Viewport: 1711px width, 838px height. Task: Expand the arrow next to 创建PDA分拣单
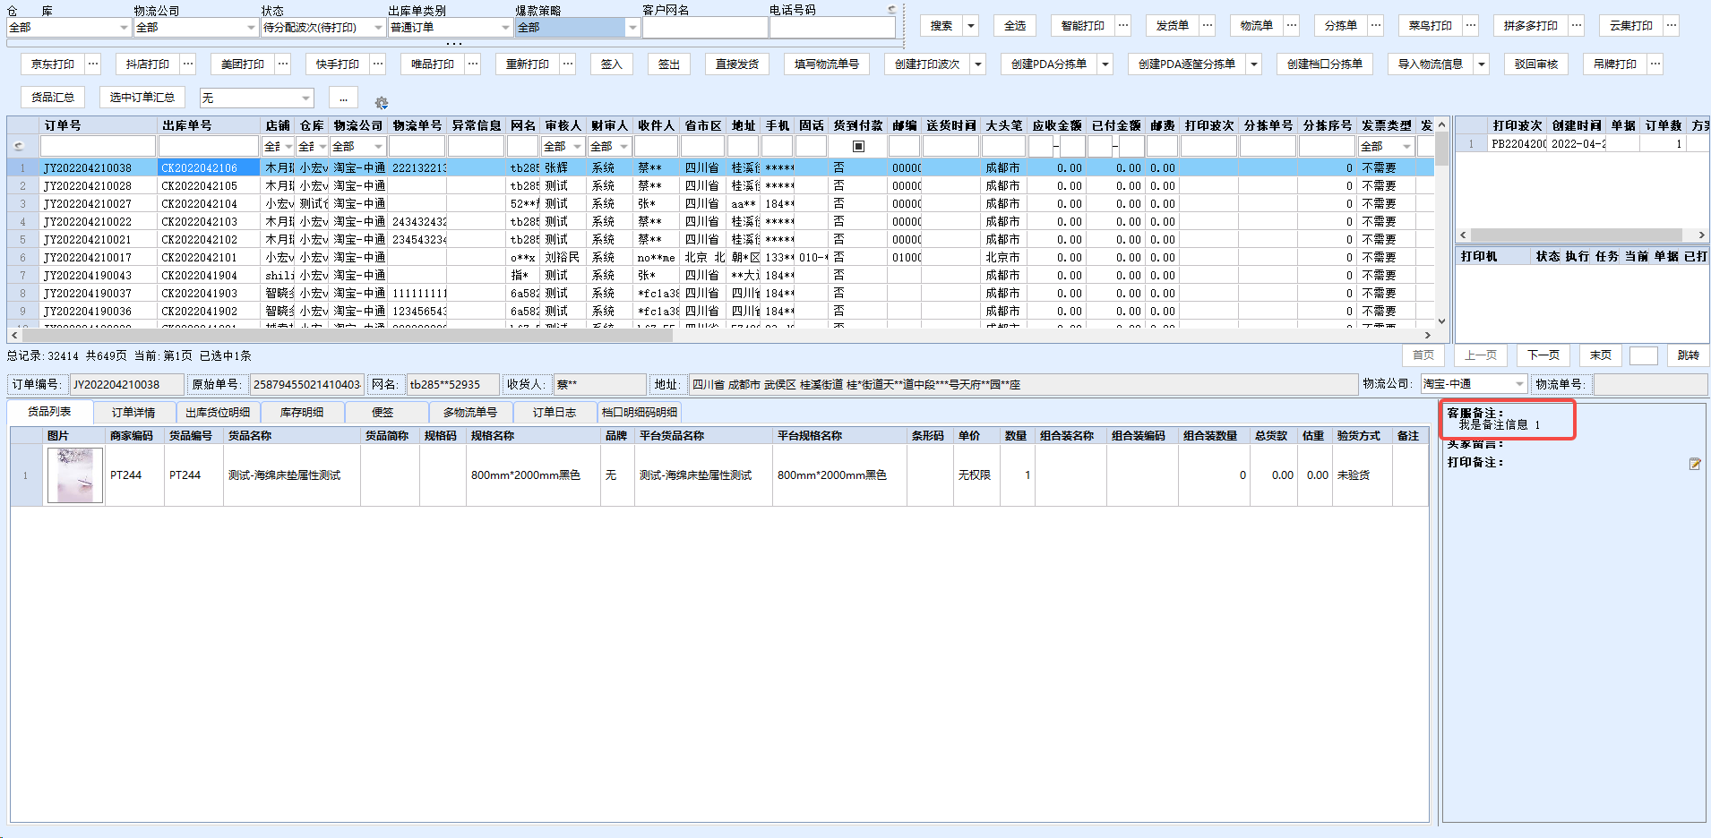tap(1105, 64)
